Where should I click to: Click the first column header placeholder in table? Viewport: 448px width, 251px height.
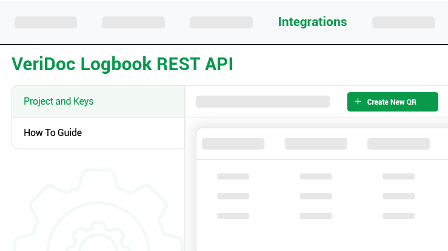[x=233, y=143]
